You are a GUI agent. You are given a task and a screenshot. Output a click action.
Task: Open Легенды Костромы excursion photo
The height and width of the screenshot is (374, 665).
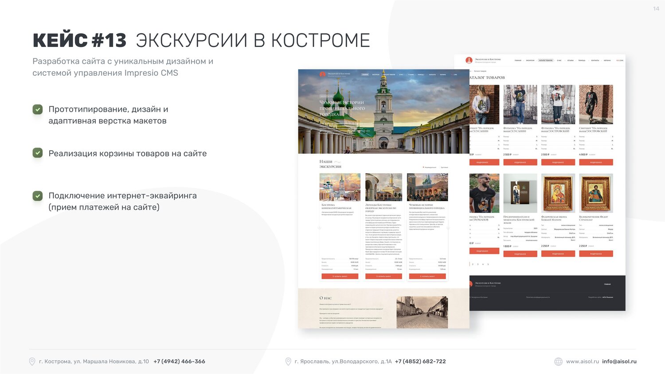point(383,187)
